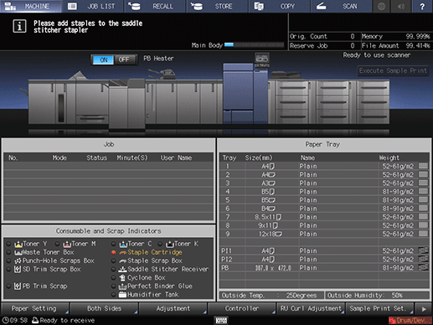Viewport: 433px width, 325px height.
Task: Click the info icon beside staple message
Action: [x=19, y=26]
